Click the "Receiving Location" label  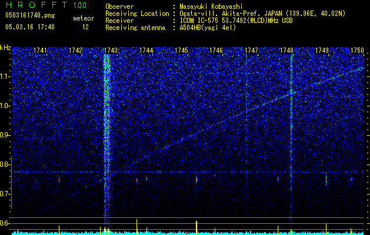pyautogui.click(x=137, y=14)
